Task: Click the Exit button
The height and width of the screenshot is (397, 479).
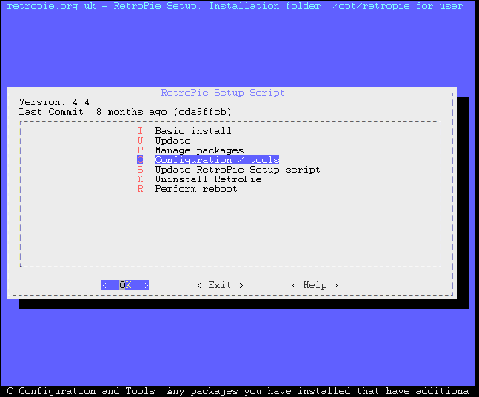Action: tap(220, 285)
